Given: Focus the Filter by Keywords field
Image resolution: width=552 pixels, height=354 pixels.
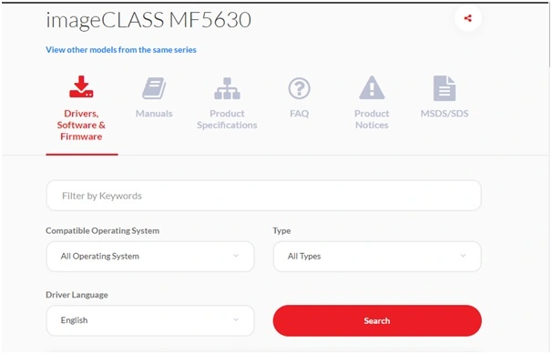Looking at the screenshot, I should [x=263, y=196].
